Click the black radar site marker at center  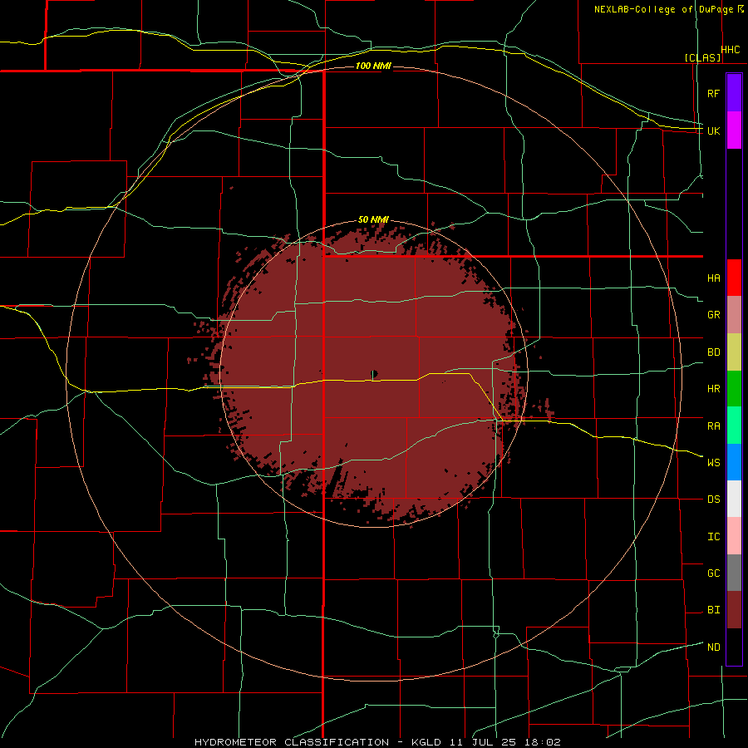(374, 373)
